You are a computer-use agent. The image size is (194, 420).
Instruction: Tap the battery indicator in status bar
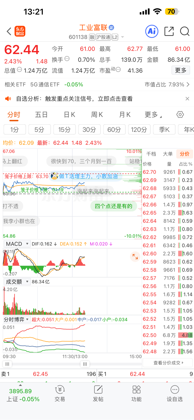pyautogui.click(x=172, y=11)
